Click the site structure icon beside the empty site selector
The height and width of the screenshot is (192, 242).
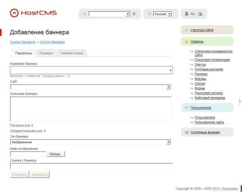click(x=84, y=14)
